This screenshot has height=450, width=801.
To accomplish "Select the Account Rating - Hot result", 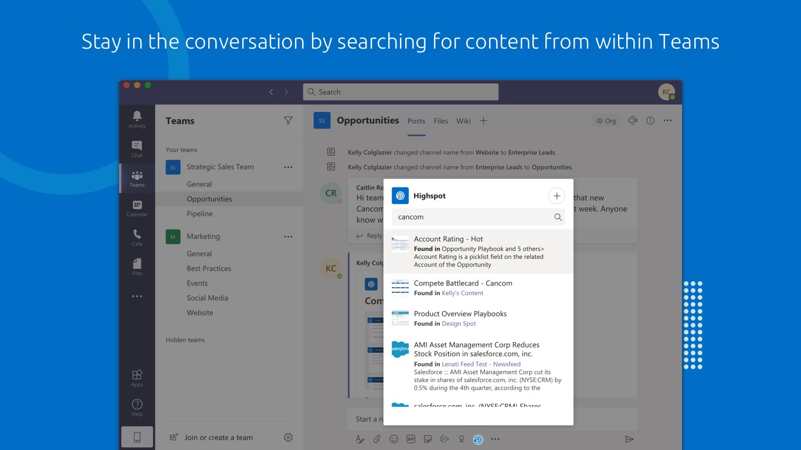I will 478,251.
